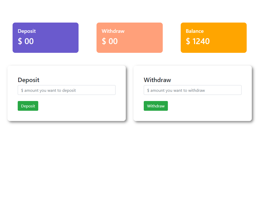The height and width of the screenshot is (211, 259).
Task: Focus the deposit amount input field
Action: [x=66, y=90]
